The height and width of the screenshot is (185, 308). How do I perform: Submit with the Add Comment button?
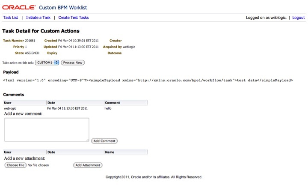click(104, 141)
